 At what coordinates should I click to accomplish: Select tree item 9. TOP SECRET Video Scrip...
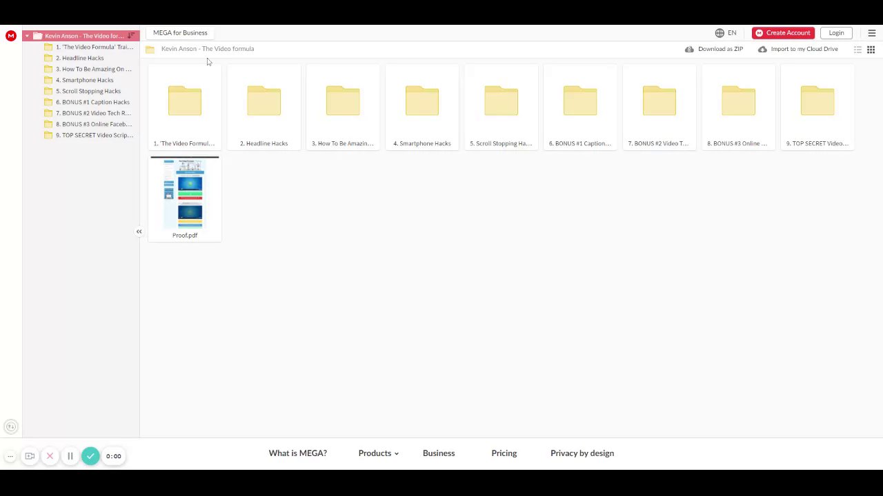(x=95, y=135)
